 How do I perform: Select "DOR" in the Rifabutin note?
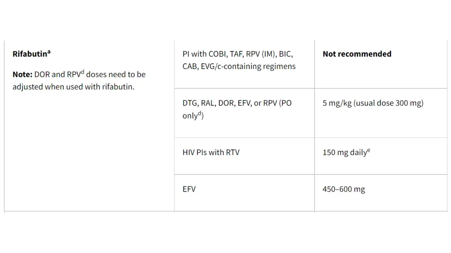pyautogui.click(x=42, y=75)
